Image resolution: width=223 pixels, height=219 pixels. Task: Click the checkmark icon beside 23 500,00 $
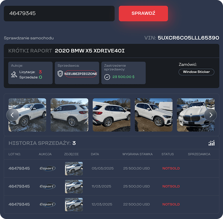(107, 77)
